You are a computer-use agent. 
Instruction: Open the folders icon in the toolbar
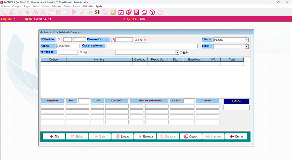144,12
